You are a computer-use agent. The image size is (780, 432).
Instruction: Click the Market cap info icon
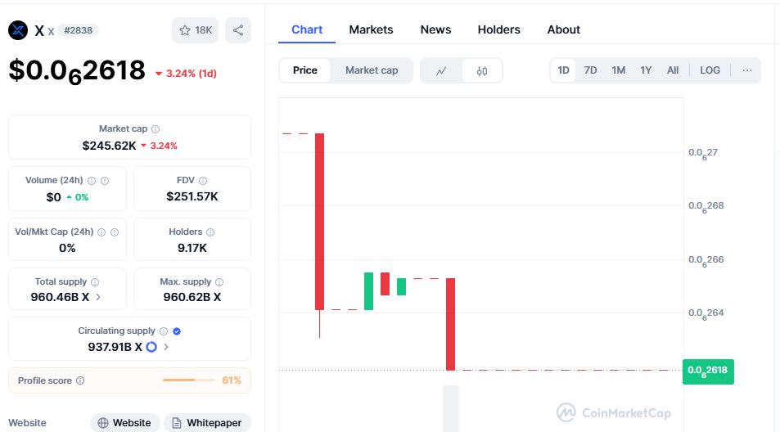[x=156, y=129]
